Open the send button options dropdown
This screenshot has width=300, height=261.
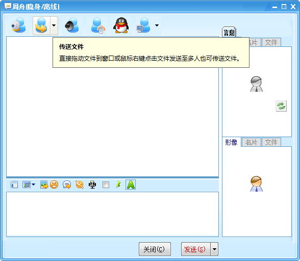point(214,249)
